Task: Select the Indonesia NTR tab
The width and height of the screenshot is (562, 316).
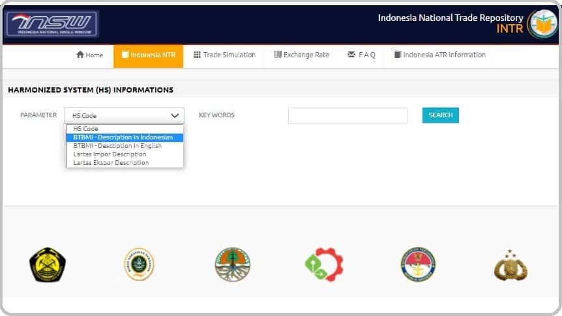Action: (149, 56)
